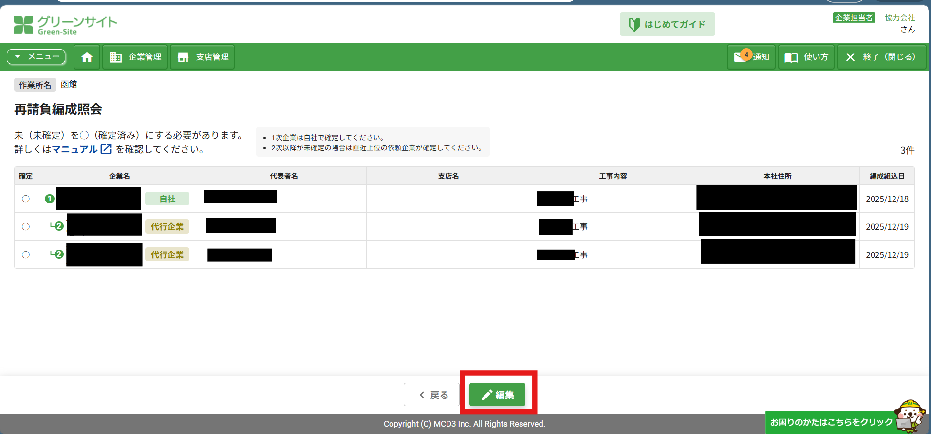Select the 確定 radio for last 代行企業 row
Screen dimensions: 931x434
(x=26, y=255)
